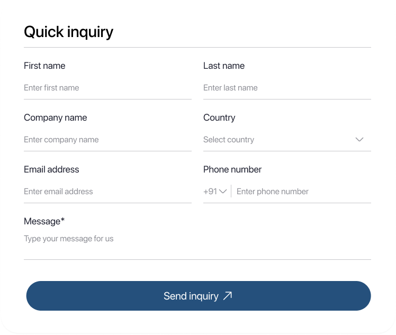Click the 'Last name' label
The height and width of the screenshot is (335, 396).
(x=224, y=66)
